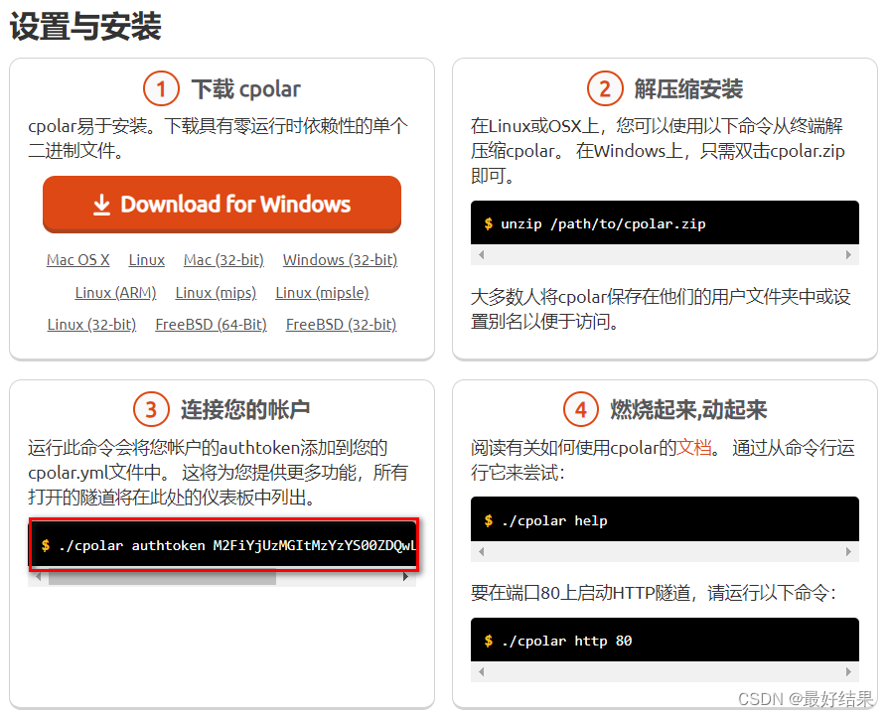Open the FreeBSD (32-bit) download link

point(342,325)
